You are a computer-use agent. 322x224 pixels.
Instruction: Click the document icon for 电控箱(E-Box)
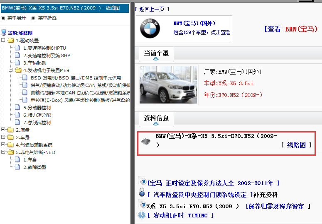25,100
